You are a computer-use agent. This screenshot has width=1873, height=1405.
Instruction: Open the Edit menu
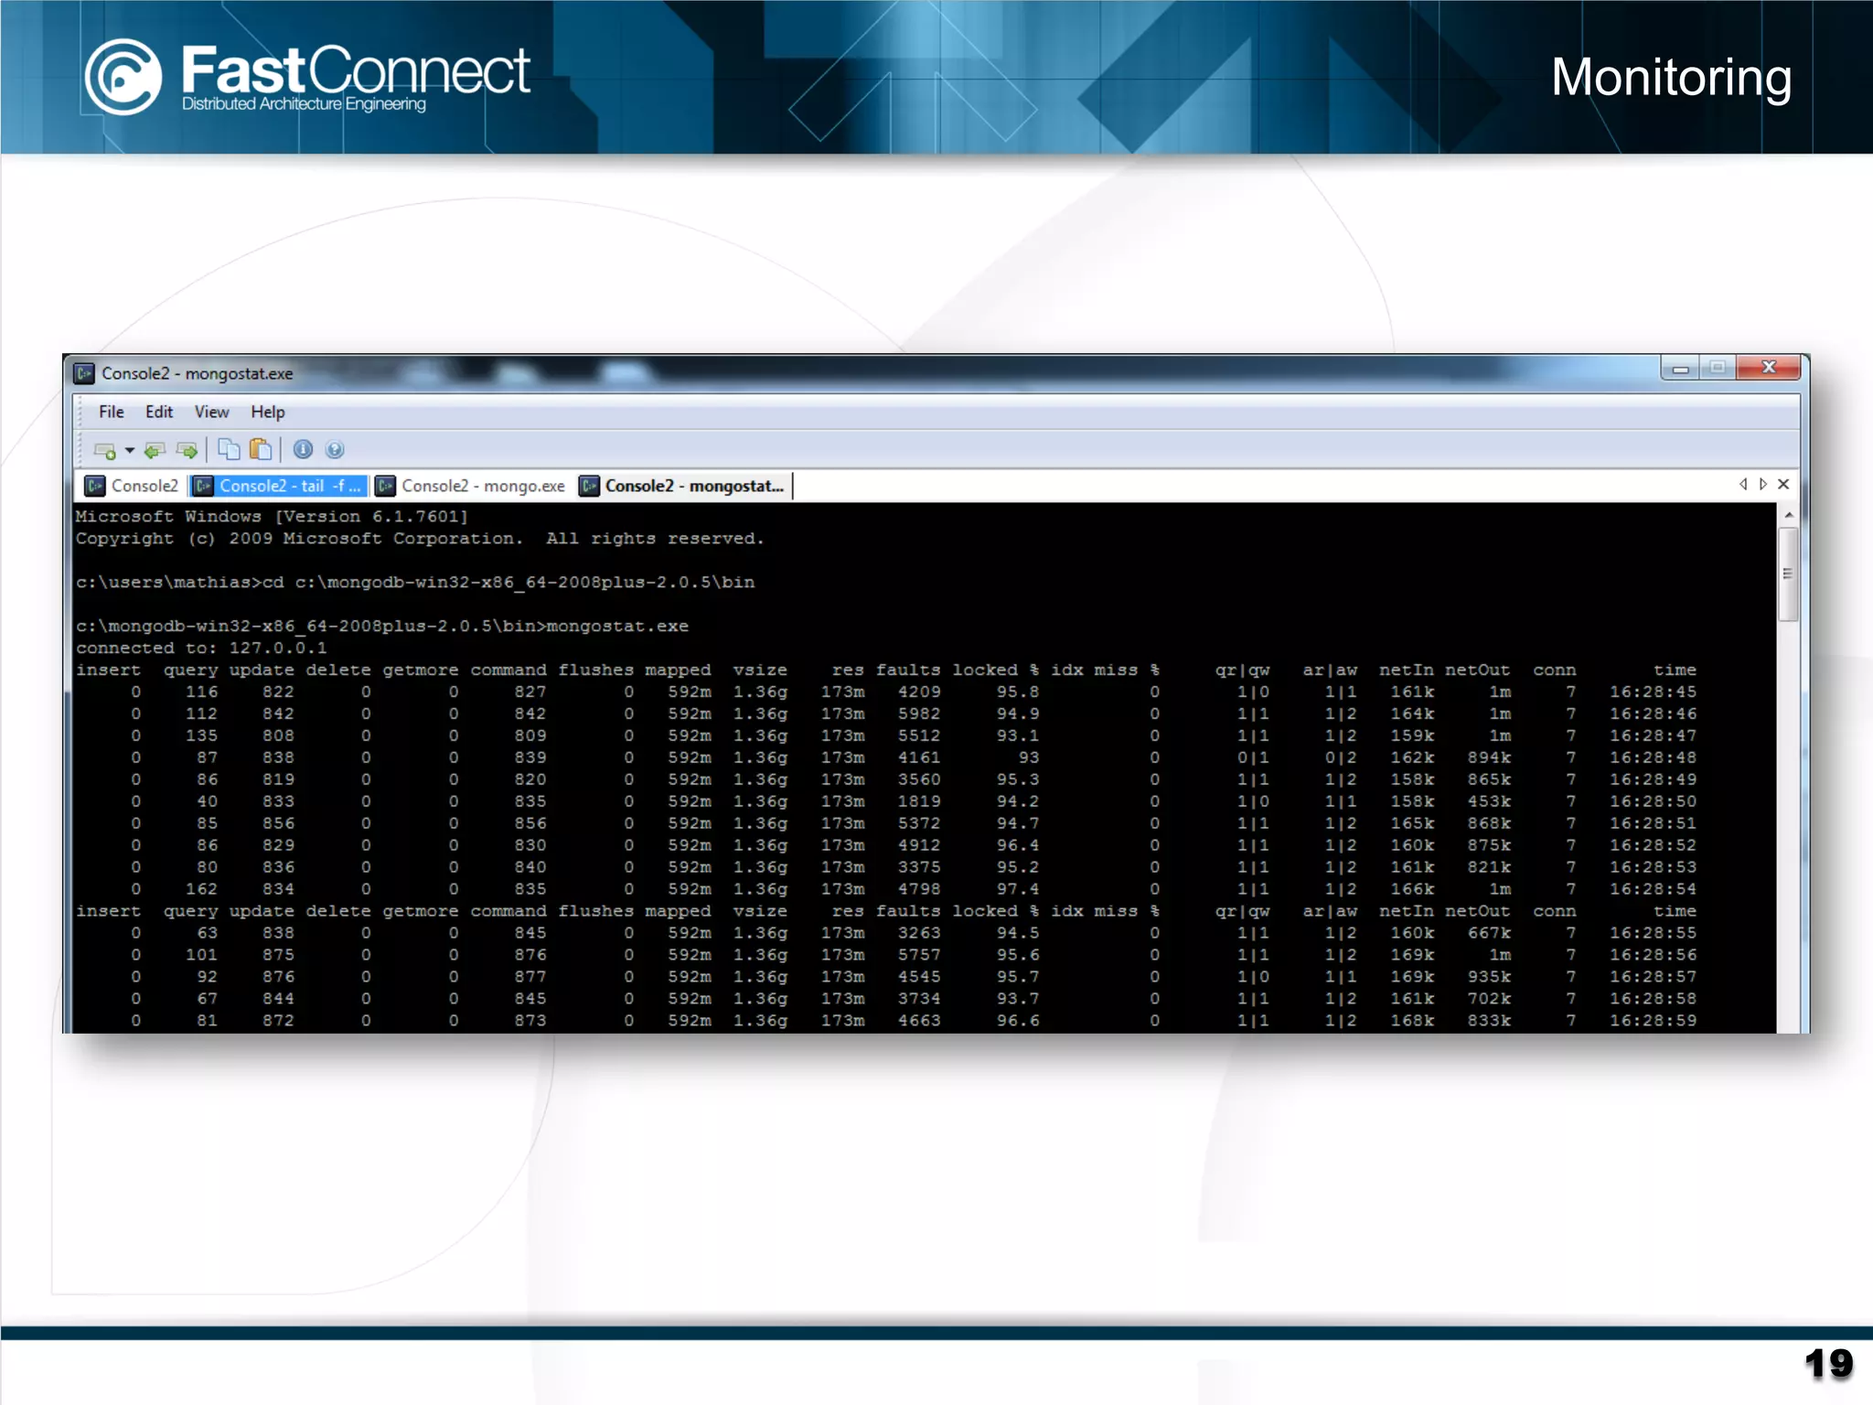click(x=158, y=412)
